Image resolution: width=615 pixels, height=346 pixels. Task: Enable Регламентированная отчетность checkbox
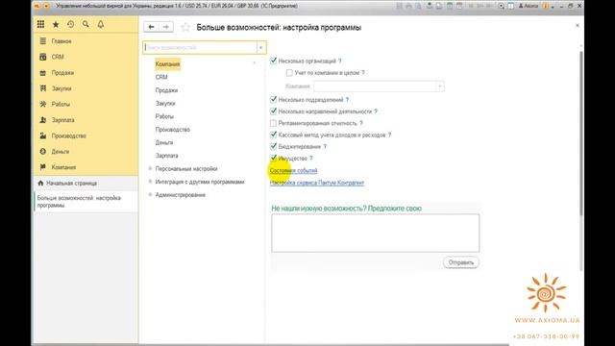pyautogui.click(x=273, y=123)
